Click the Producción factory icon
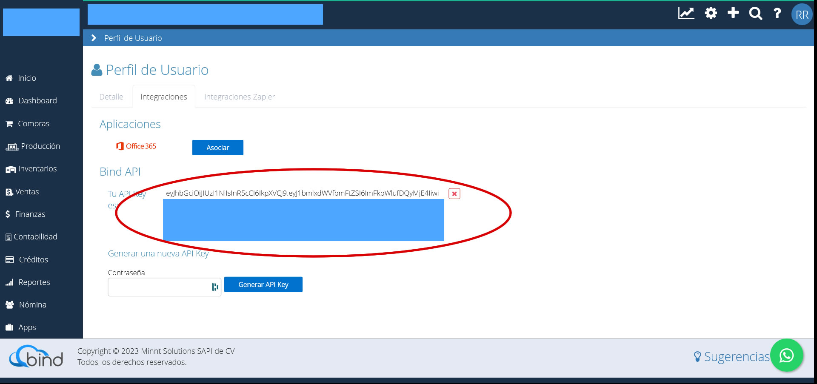The image size is (817, 384). click(x=12, y=147)
